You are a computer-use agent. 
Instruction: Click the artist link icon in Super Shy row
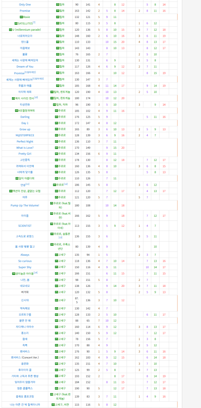[57, 267]
